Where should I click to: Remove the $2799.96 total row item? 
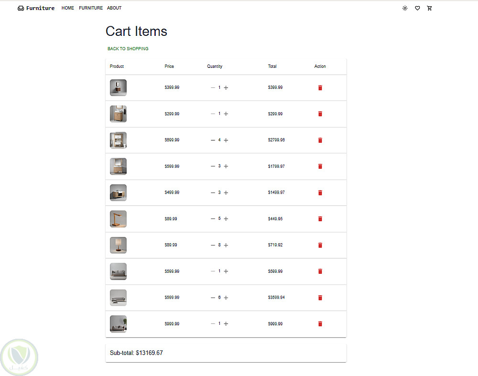coord(320,140)
